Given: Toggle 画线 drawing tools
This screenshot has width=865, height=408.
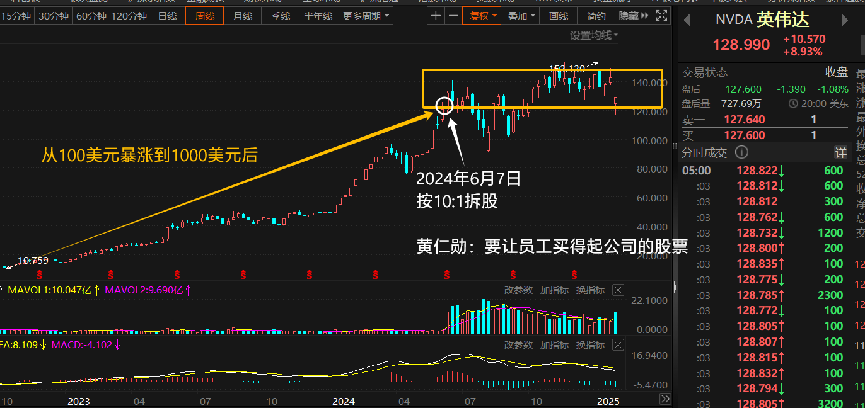Looking at the screenshot, I should click(x=559, y=16).
